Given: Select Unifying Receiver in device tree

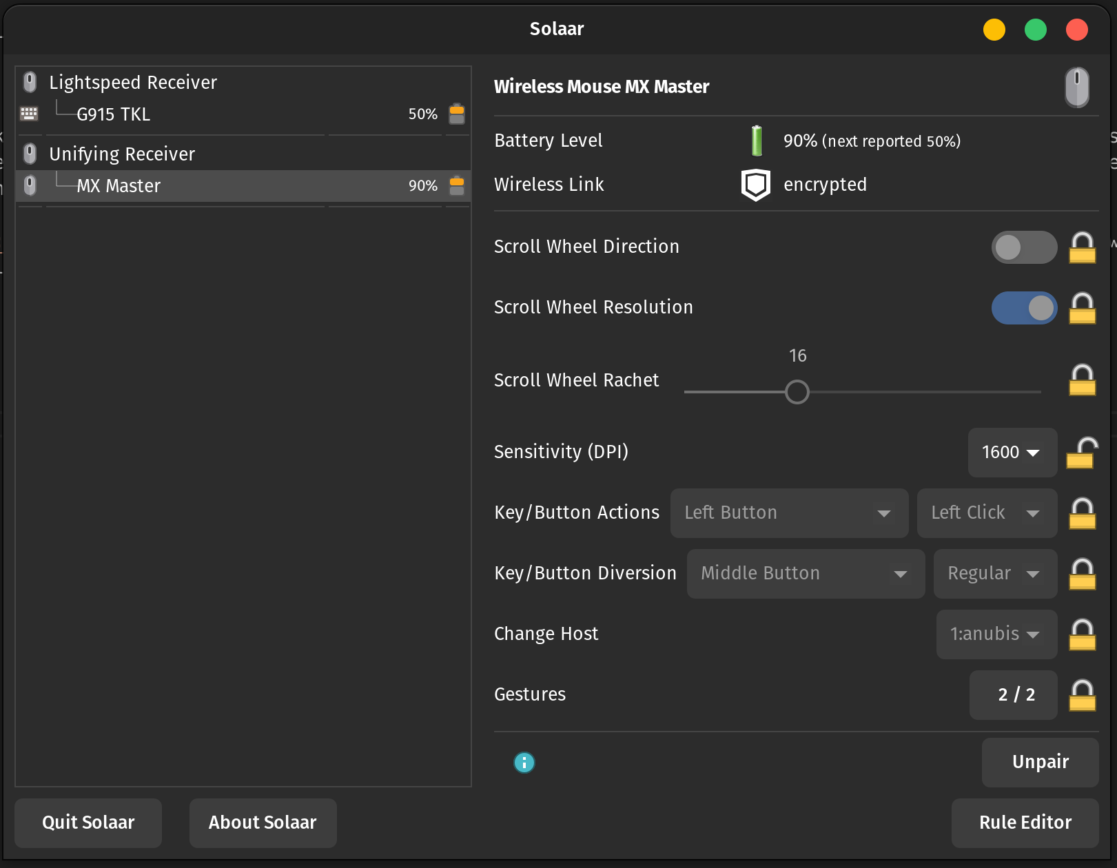Looking at the screenshot, I should click(x=243, y=154).
